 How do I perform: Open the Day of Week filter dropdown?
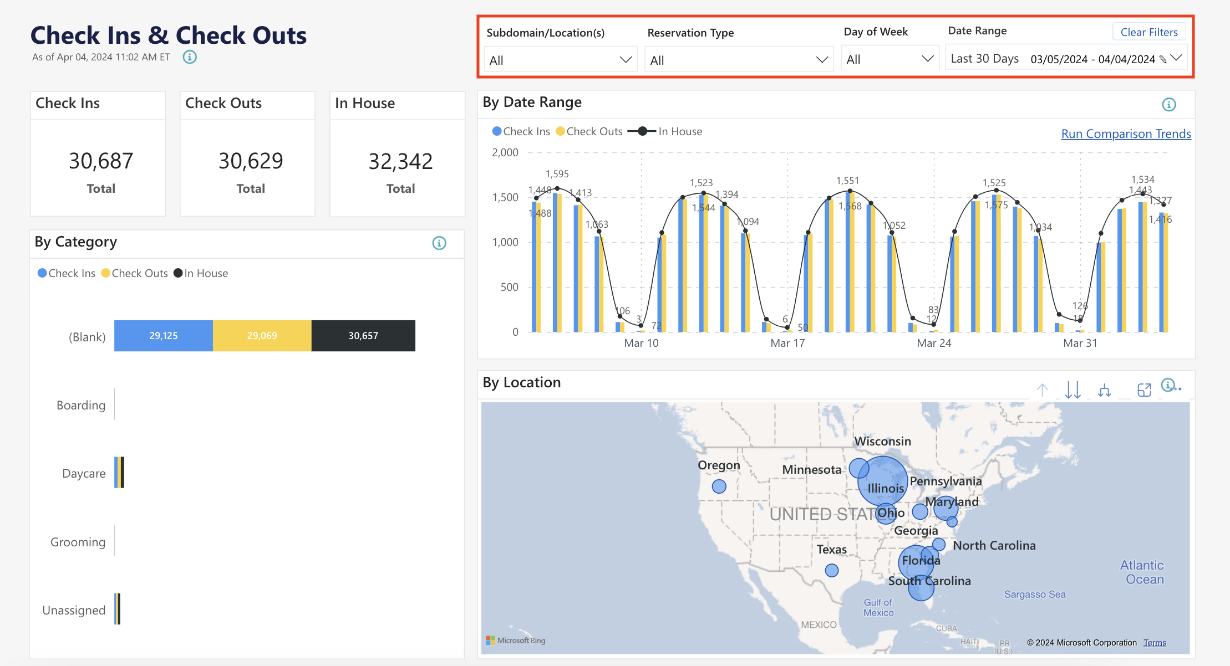(x=890, y=58)
